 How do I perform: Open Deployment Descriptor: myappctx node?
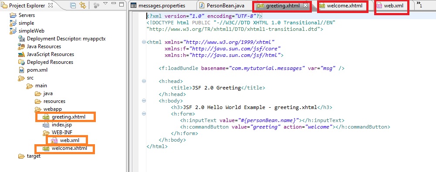point(62,39)
